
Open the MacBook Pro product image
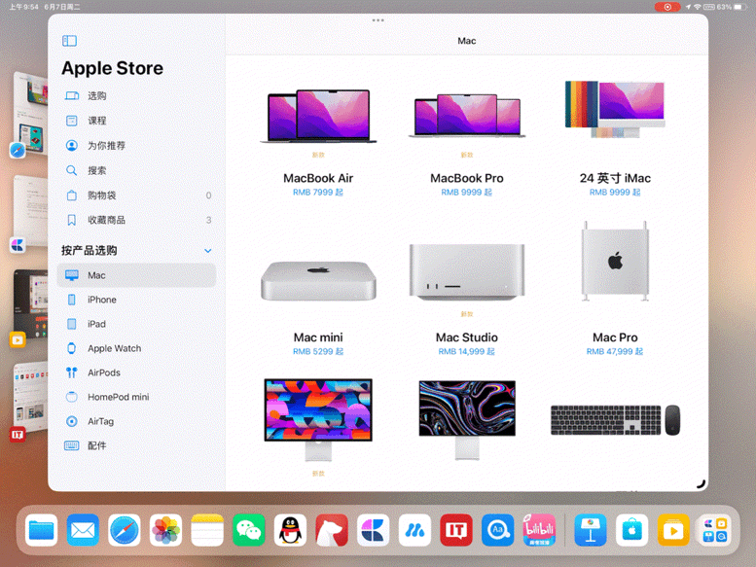467,116
